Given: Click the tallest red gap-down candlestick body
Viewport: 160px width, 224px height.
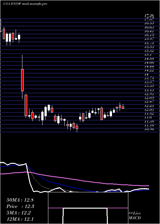Looking at the screenshot, I should [22, 80].
